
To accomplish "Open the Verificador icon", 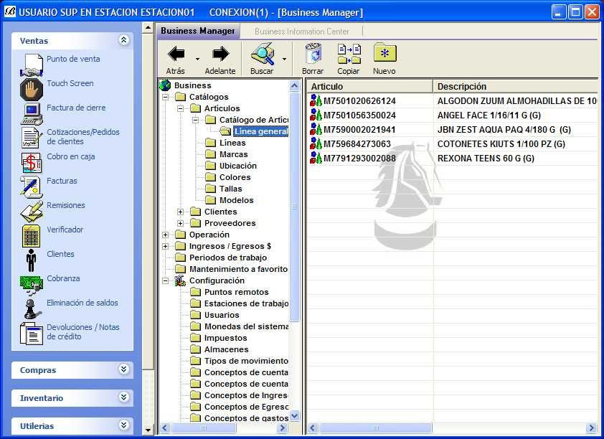I will (31, 235).
